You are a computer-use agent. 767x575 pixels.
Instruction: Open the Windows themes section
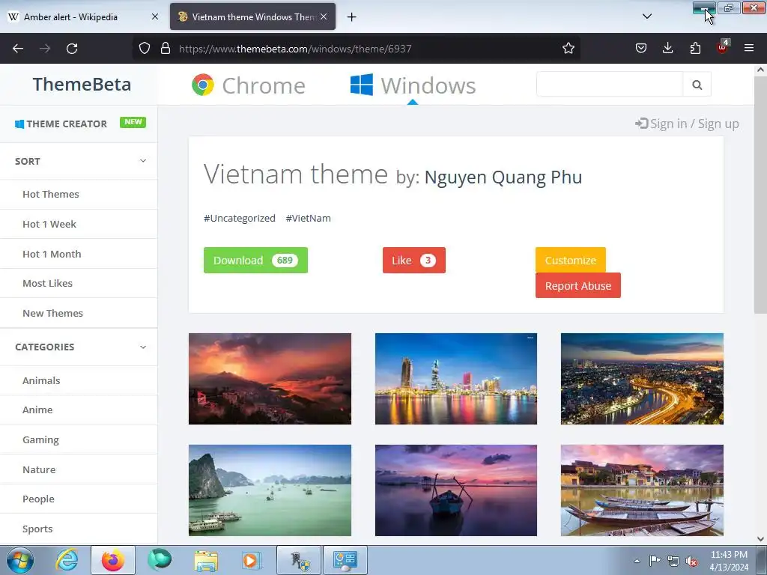pos(413,85)
